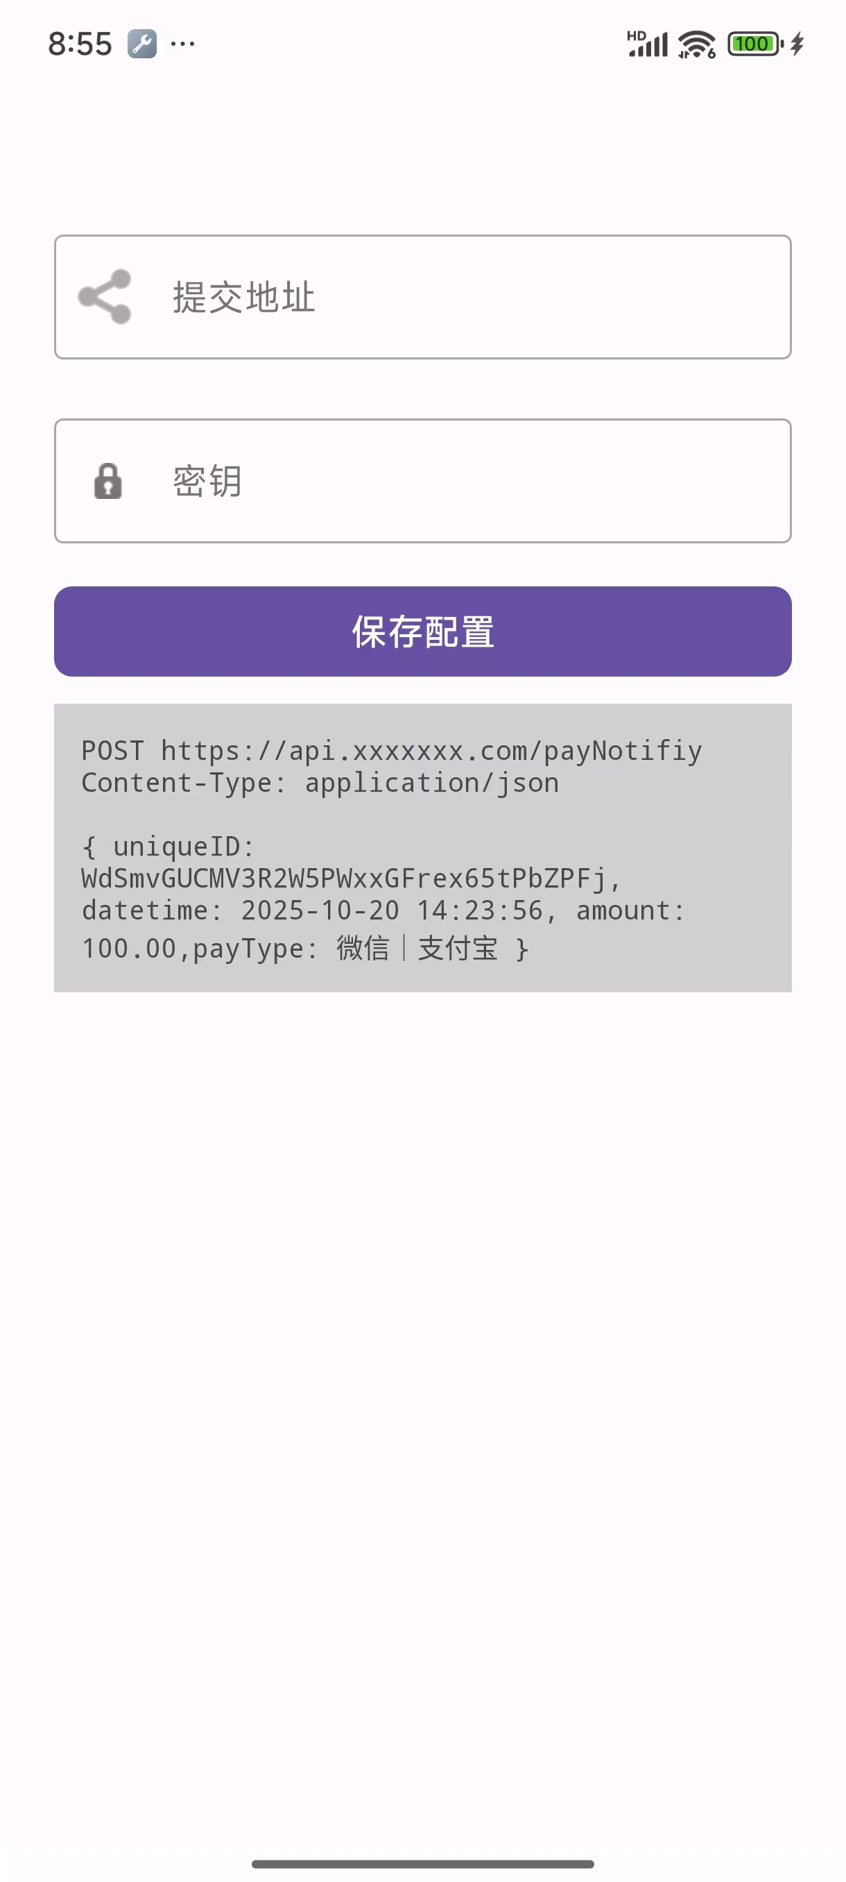Image resolution: width=846 pixels, height=1882 pixels.
Task: Tap the lock icon in the key field
Action: pos(108,481)
